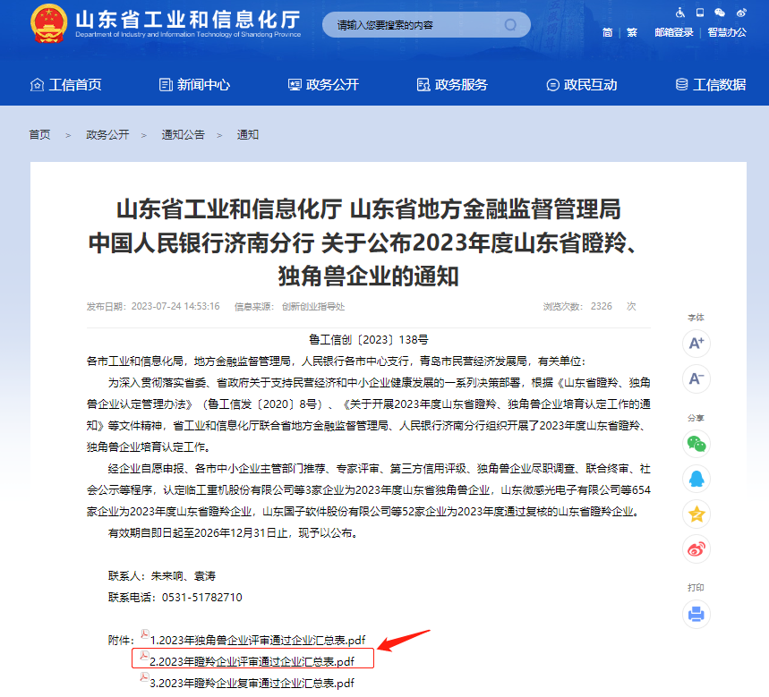769x697 pixels.
Task: Click PDF icon of attachment 2
Action: (x=145, y=656)
